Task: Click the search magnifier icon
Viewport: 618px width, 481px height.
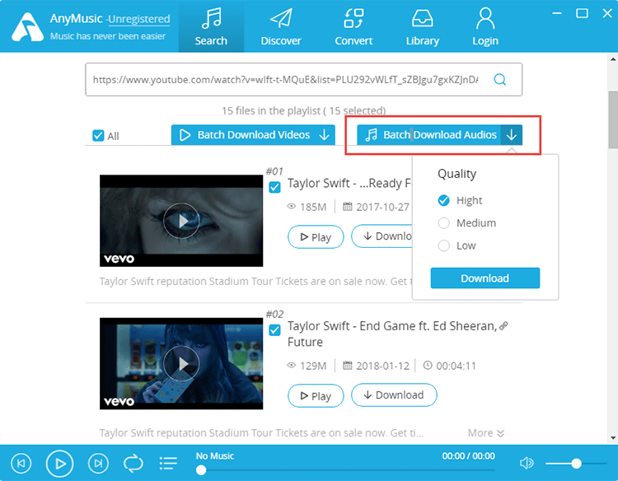Action: tap(500, 80)
